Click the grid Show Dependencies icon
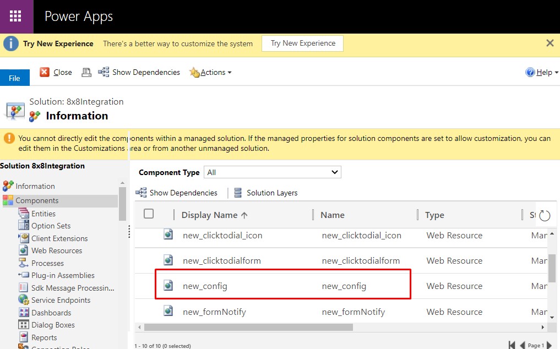The width and height of the screenshot is (560, 349). 141,193
